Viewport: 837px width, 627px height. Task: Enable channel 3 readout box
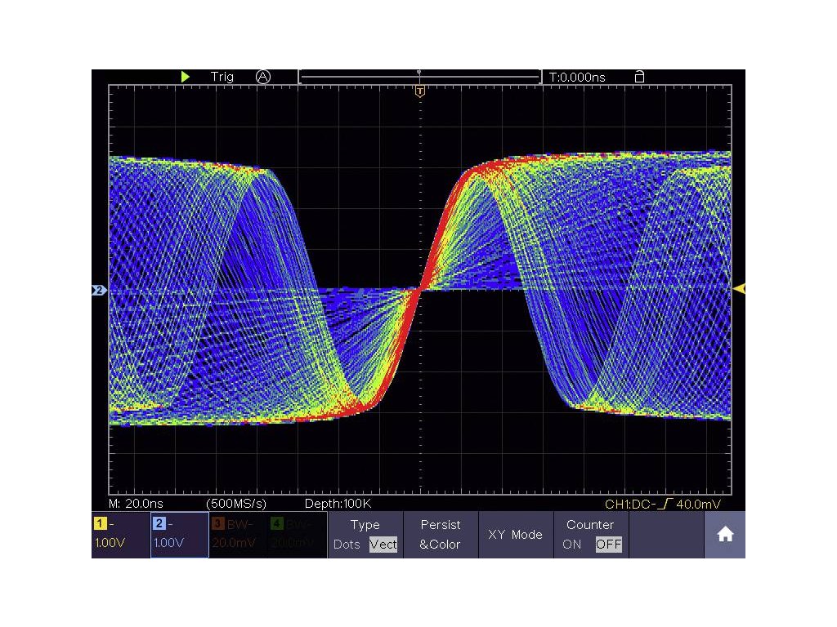pos(238,535)
